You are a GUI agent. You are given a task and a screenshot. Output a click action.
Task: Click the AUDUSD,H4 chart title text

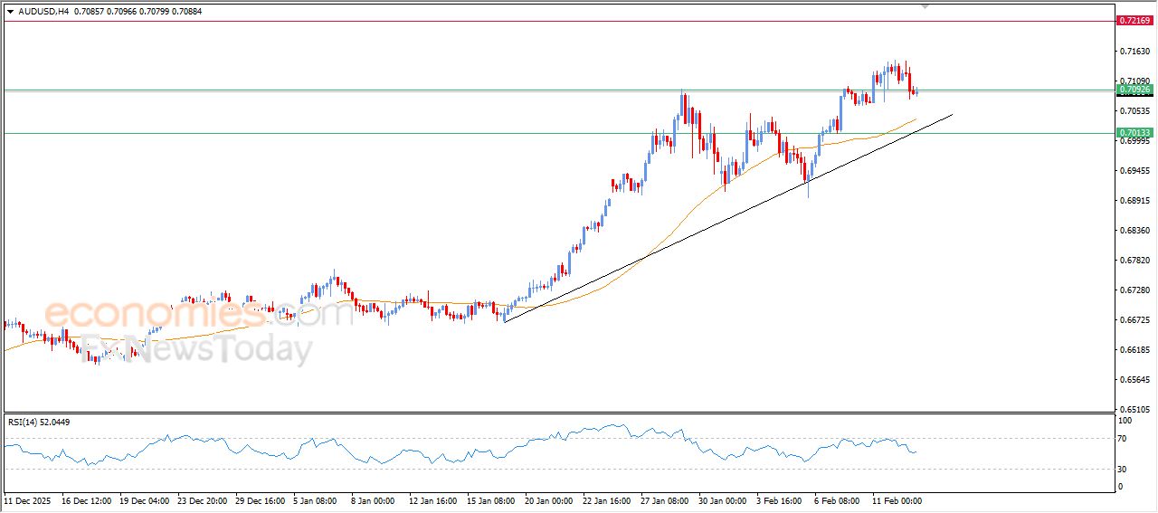point(43,12)
